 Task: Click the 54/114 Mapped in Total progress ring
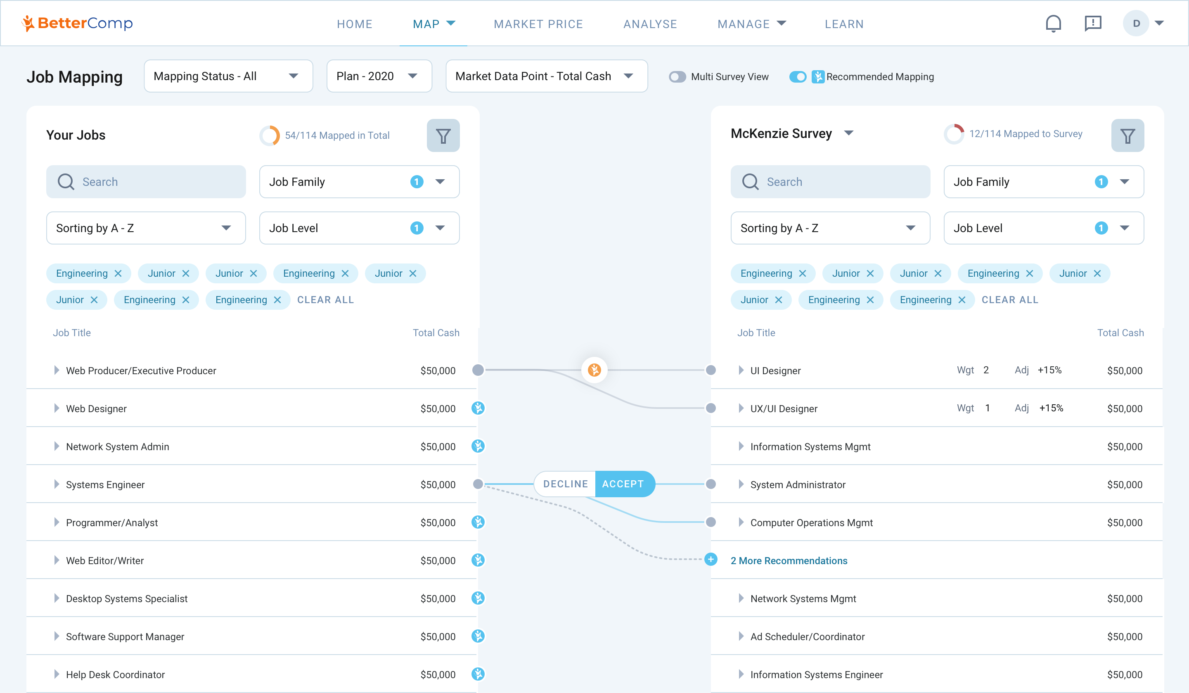[270, 135]
